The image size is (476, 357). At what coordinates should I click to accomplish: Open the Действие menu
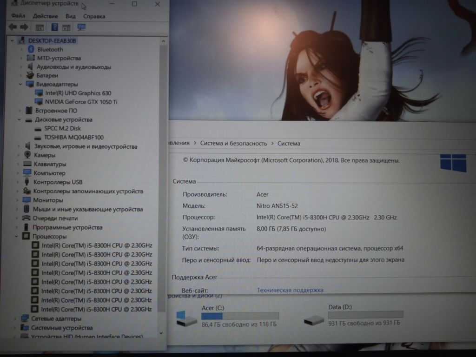pos(45,16)
